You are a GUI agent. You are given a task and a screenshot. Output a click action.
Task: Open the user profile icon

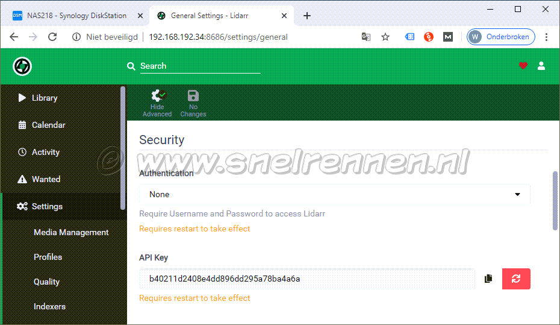541,66
